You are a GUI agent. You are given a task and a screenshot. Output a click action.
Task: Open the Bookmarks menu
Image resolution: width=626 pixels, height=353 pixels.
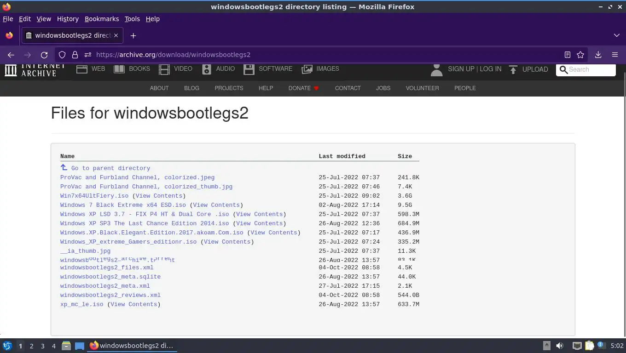coord(102,19)
